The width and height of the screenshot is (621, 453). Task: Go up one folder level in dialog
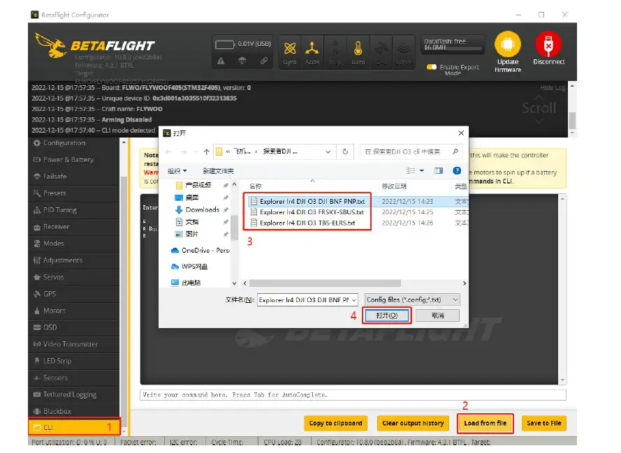tap(206, 151)
